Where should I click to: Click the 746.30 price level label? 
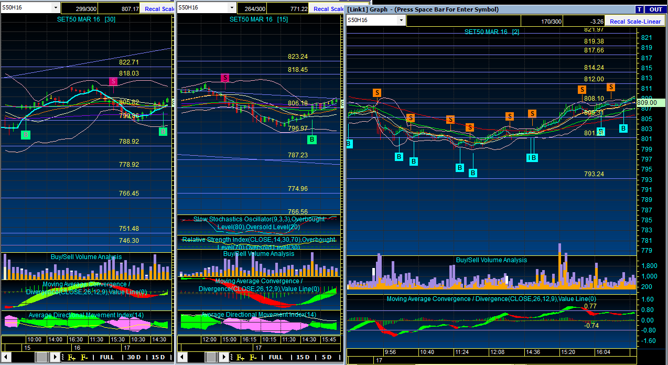coord(129,241)
